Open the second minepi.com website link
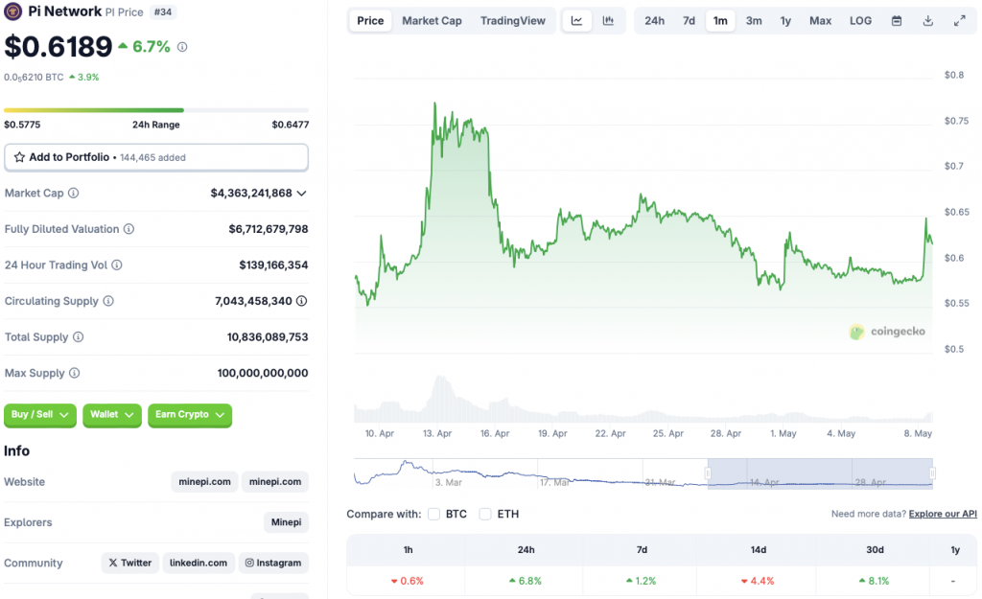This screenshot has height=599, width=982. [275, 482]
